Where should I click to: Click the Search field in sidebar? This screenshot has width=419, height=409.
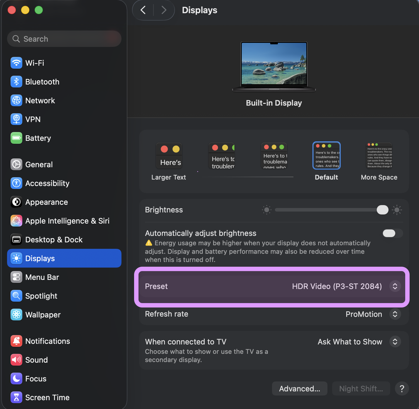click(64, 39)
